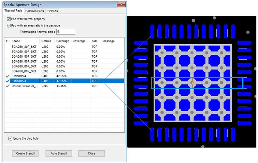
Task: Focus the Thermal pad / normal pad ratio field
Action: [66, 32]
